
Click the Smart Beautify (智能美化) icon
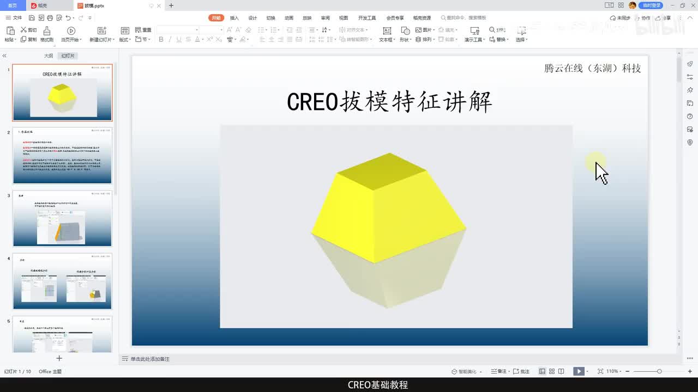(x=454, y=371)
